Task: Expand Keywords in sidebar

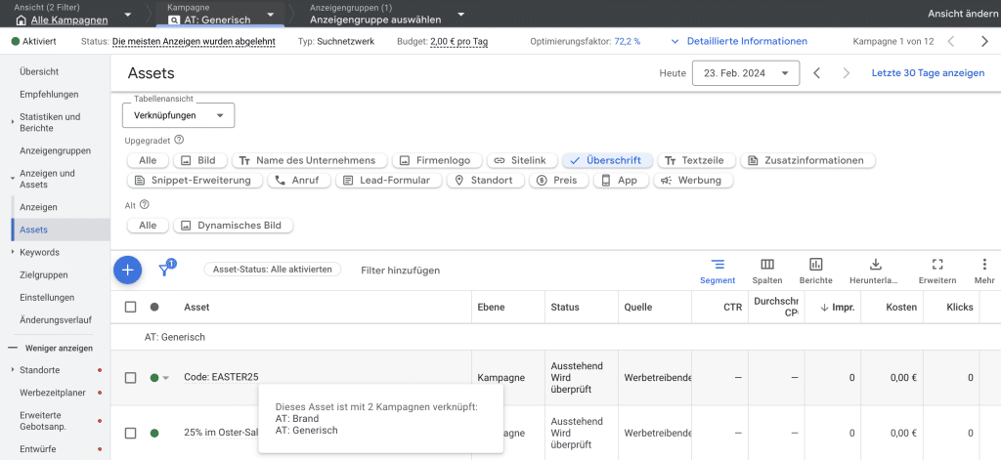Action: (x=13, y=253)
